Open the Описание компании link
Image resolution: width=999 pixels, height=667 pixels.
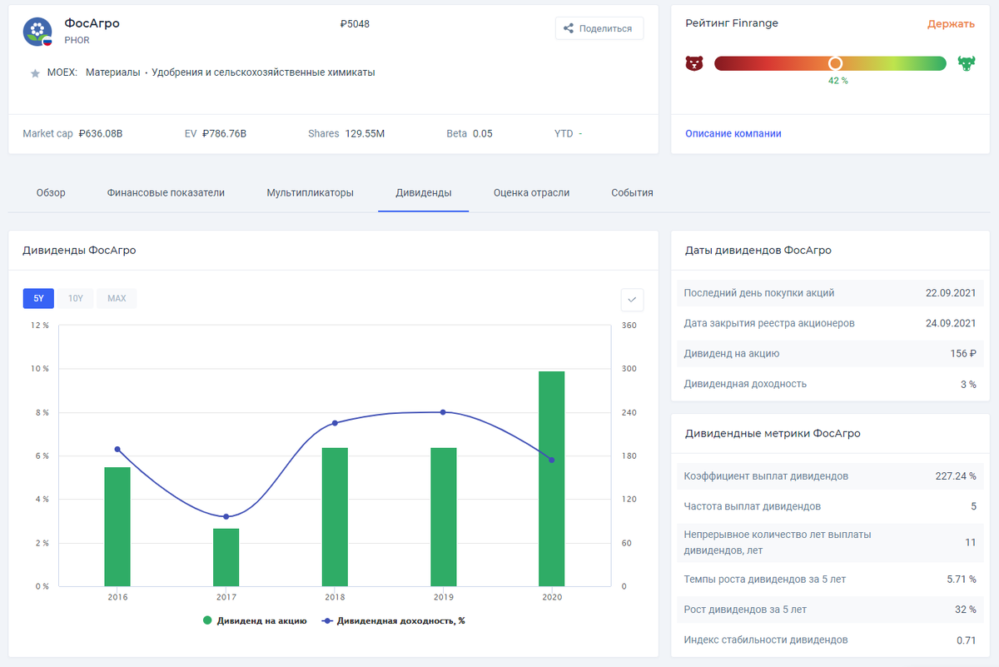733,133
